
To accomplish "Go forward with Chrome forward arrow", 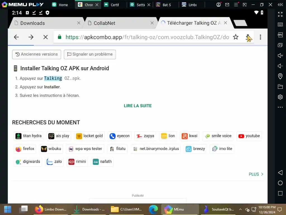I will coord(31,37).
